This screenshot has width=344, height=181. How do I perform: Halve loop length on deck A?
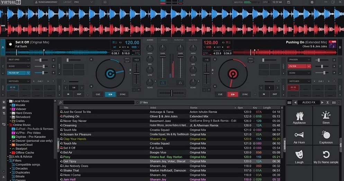click(x=66, y=87)
